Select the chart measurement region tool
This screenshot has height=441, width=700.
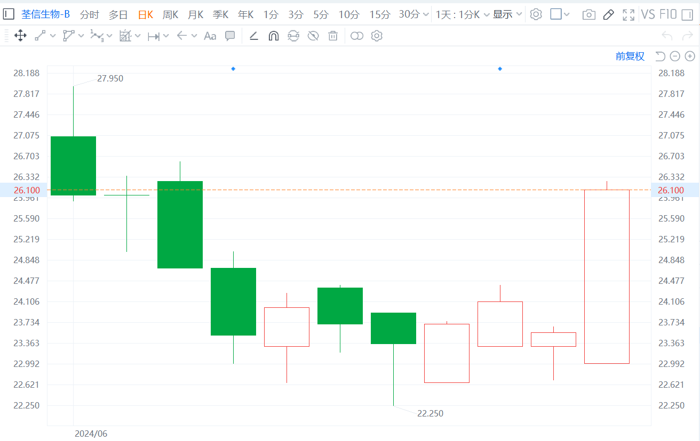coord(125,36)
